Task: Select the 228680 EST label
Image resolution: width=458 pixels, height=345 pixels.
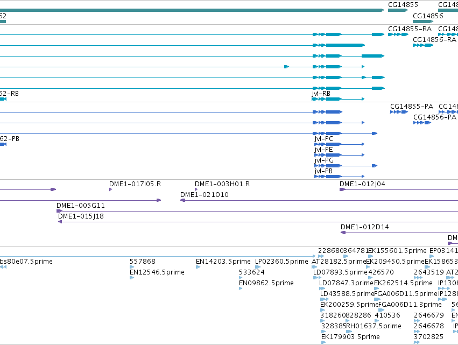Action: pyautogui.click(x=330, y=251)
